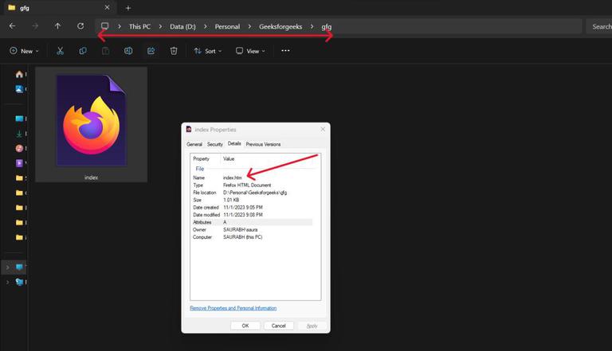This screenshot has height=351, width=612.
Task: Select the Name value index.htm
Action: click(232, 177)
